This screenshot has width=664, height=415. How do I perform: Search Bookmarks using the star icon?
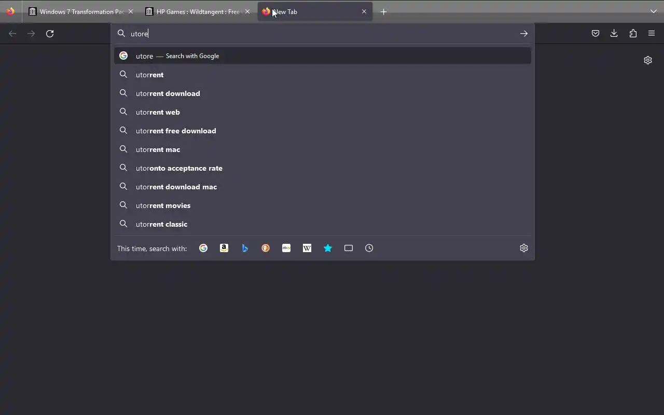(x=328, y=248)
